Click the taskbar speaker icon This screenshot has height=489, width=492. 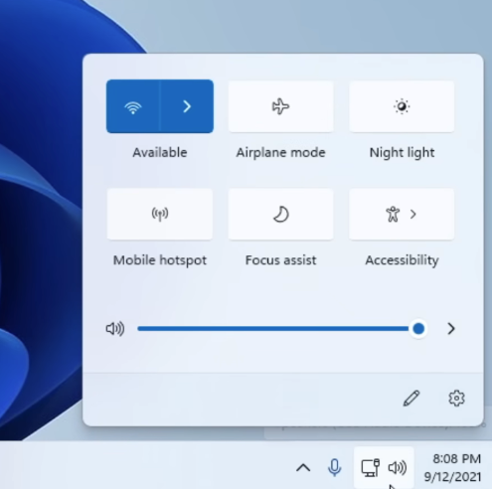398,468
